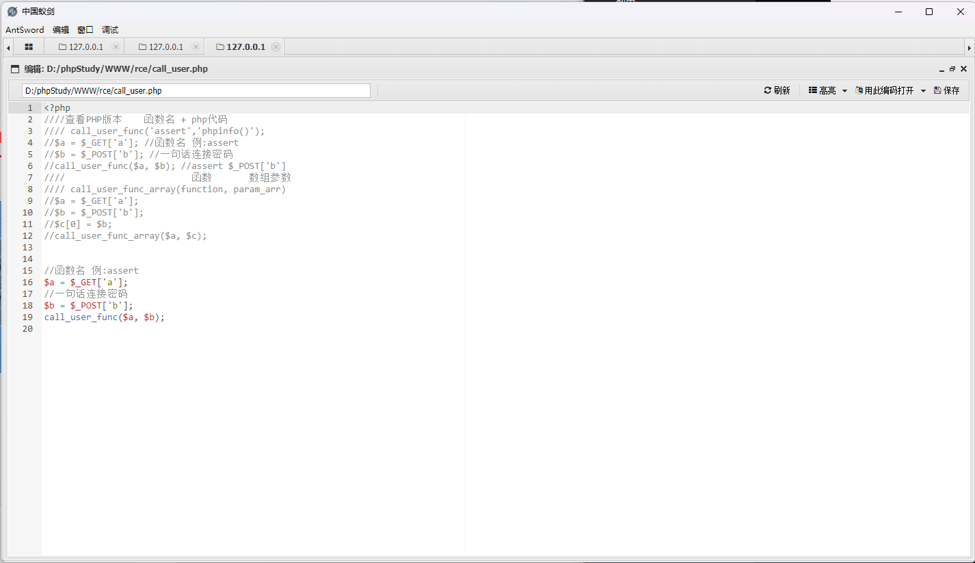The height and width of the screenshot is (563, 975).
Task: Click the 中国蚁剑 window title text
Action: [38, 12]
